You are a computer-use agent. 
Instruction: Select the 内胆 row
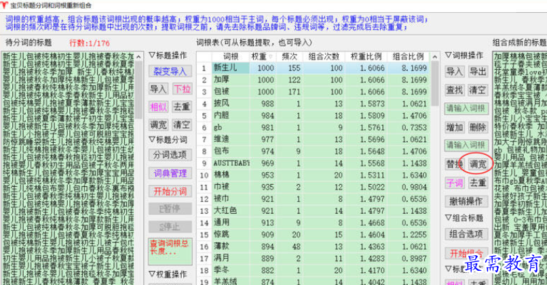click(314, 116)
